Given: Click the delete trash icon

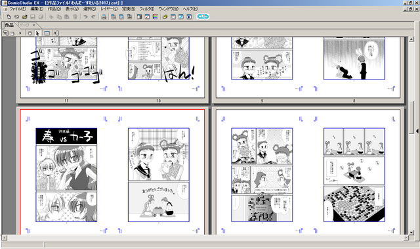Looking at the screenshot, I should click(75, 17).
